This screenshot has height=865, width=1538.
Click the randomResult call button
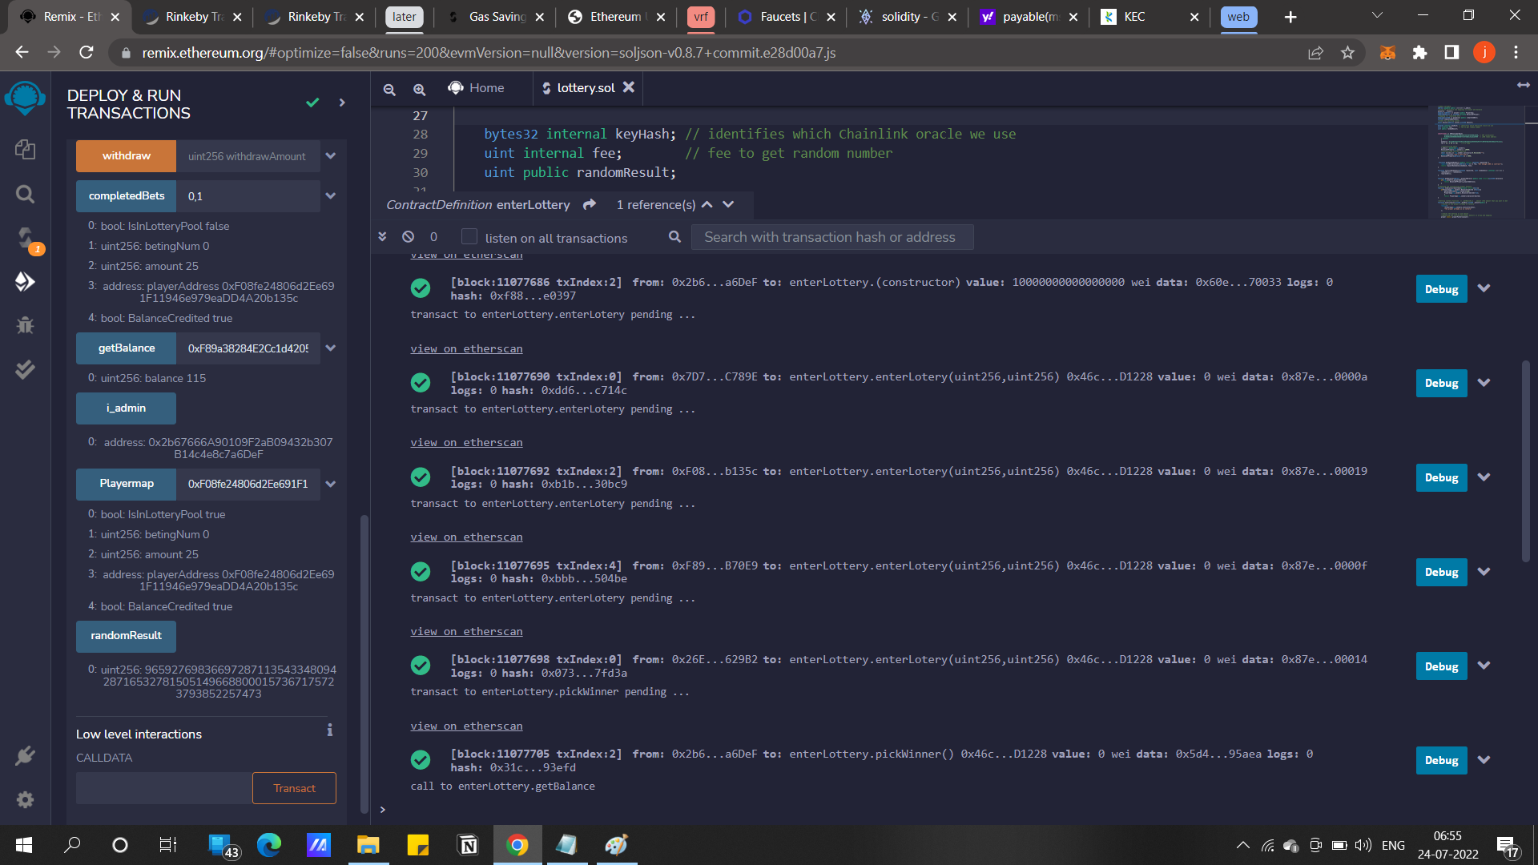pos(126,636)
